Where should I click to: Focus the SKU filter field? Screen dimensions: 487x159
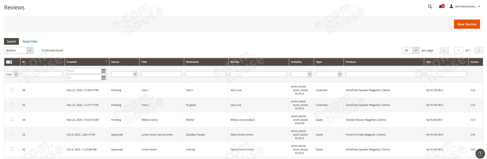point(446,74)
